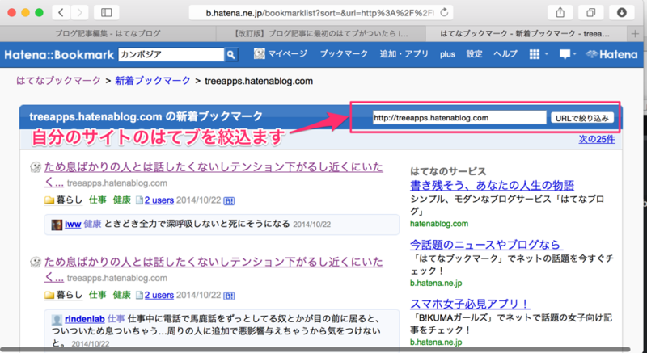The height and width of the screenshot is (353, 647).
Task: Open the Safari share menu
Action: point(560,12)
